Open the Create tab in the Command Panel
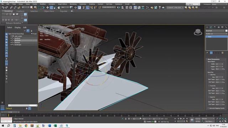 [207, 27]
